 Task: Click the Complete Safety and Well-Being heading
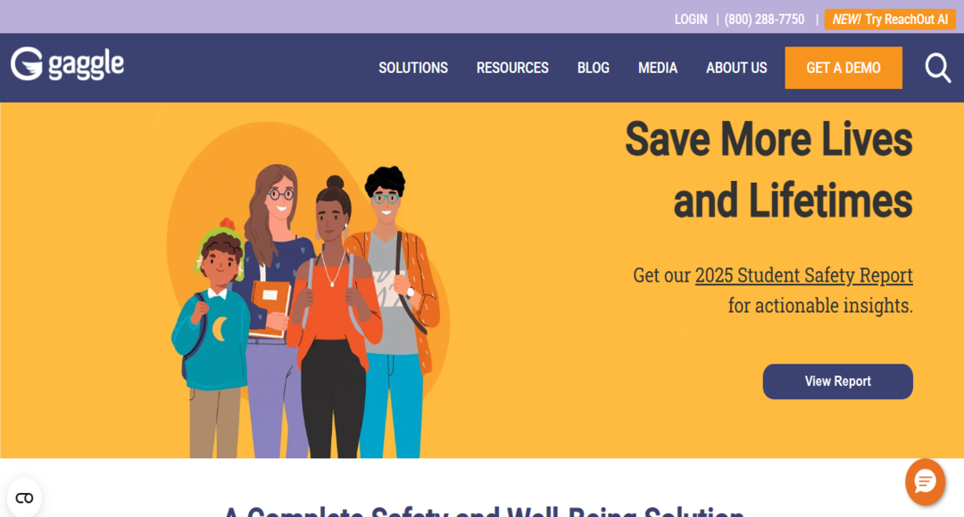pos(484,512)
